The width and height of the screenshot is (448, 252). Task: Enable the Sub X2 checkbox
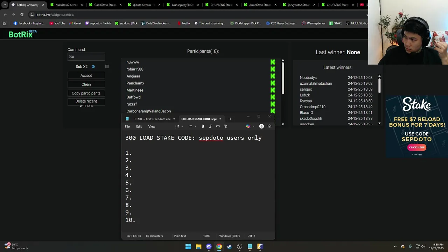click(x=107, y=66)
